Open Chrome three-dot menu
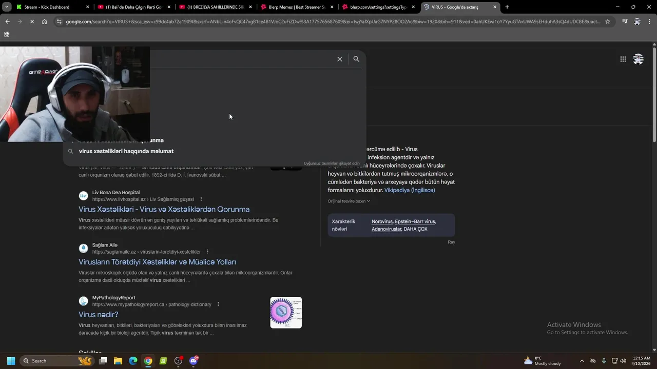657x369 pixels. 649,22
